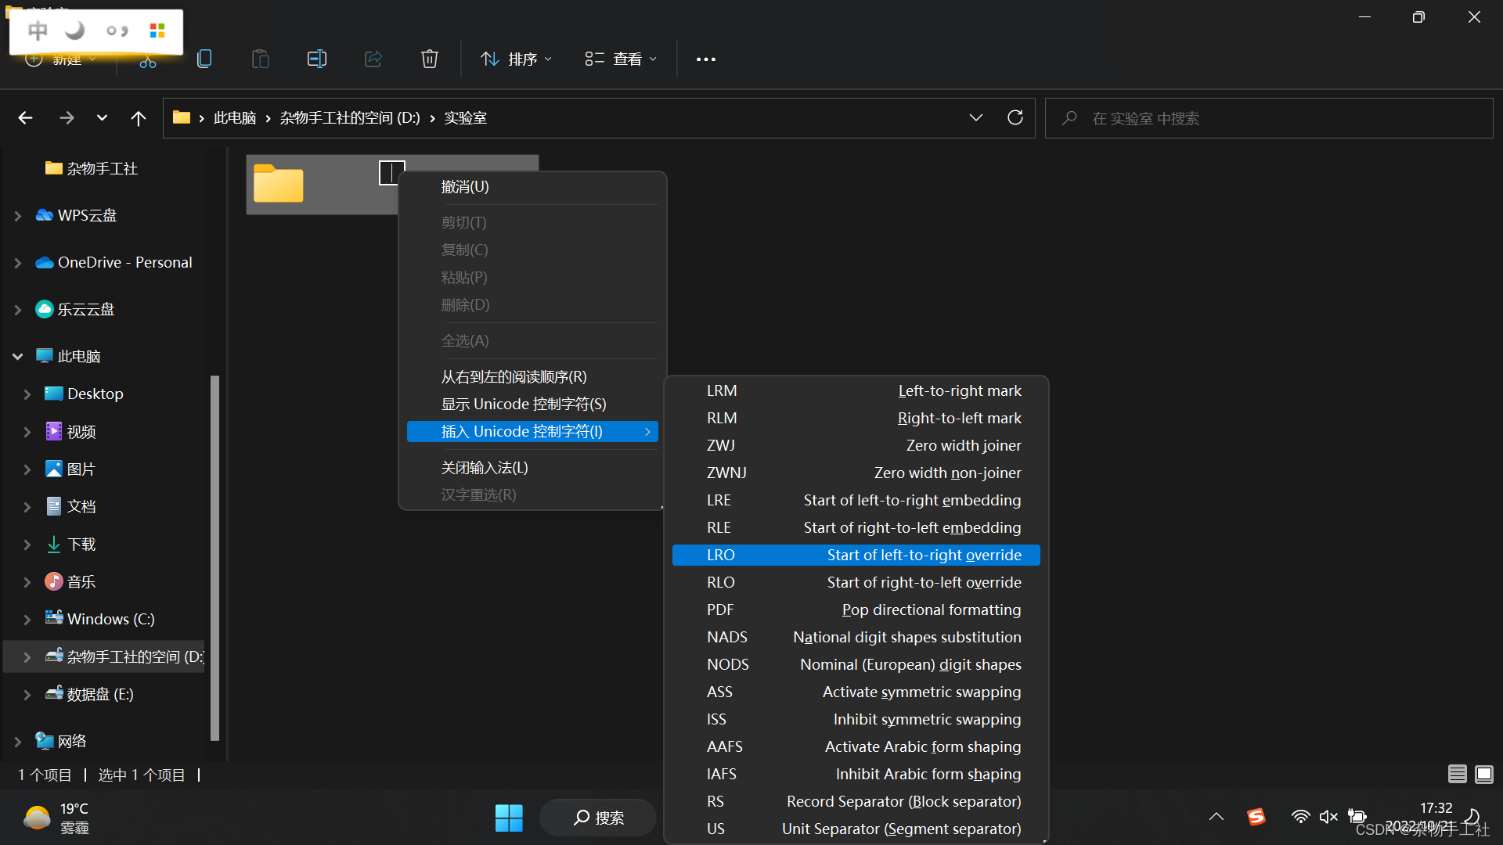
Task: Click the Refresh address bar icon
Action: coord(1015,117)
